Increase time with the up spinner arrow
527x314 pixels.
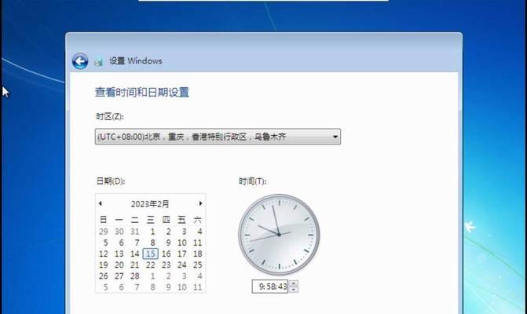[294, 283]
